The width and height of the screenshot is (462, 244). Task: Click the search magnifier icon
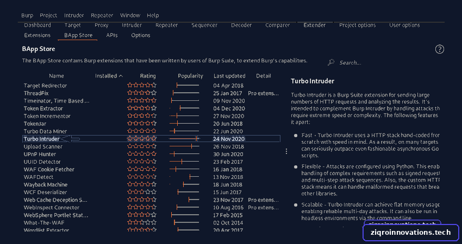coord(331,62)
